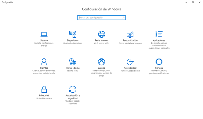This screenshot has width=203, height=119.
Task: Click the magnifier icon in search box
Action: (x=123, y=18)
